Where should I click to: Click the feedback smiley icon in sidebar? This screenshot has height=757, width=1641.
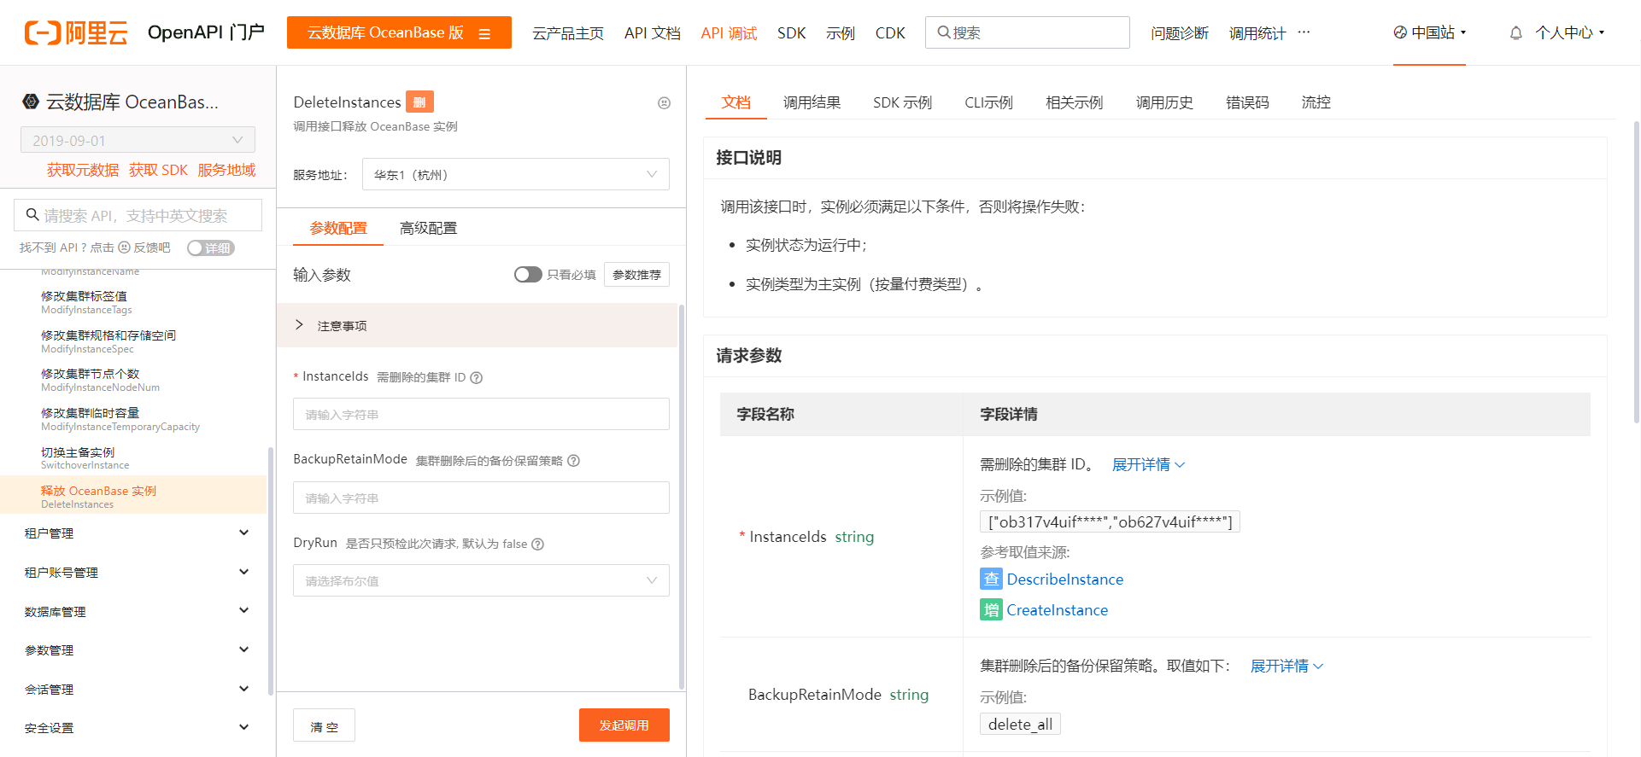(x=124, y=247)
